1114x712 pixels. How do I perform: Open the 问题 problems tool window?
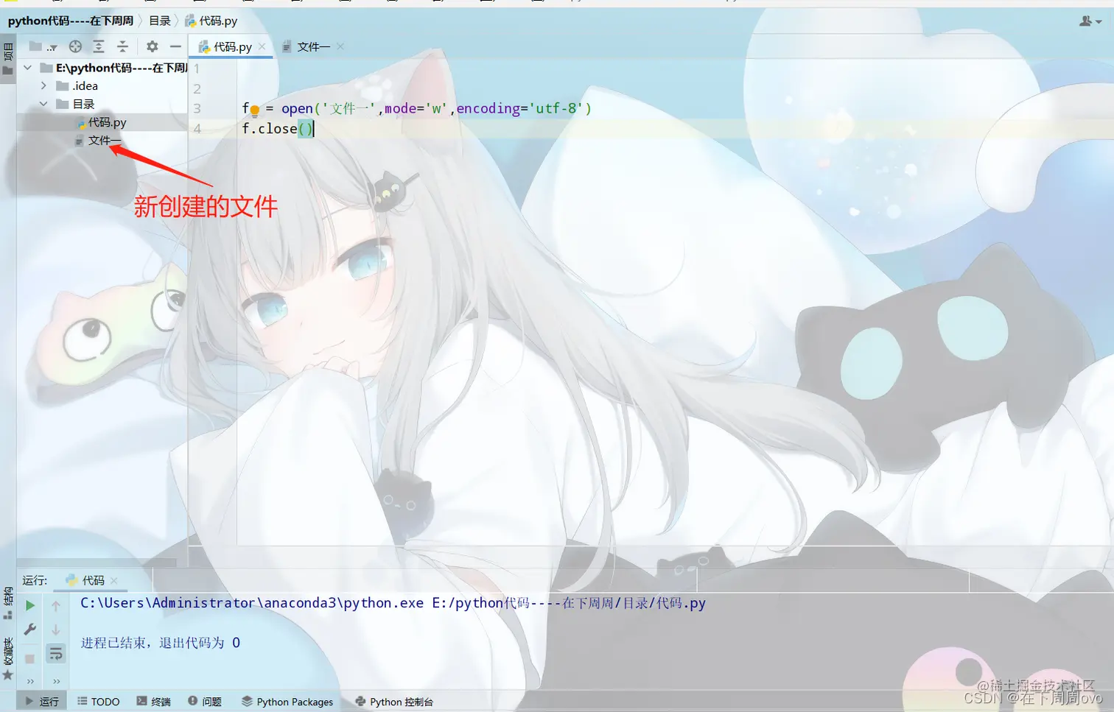tap(205, 702)
